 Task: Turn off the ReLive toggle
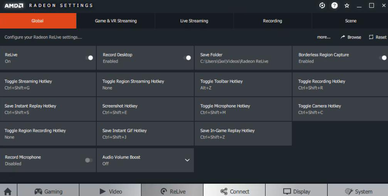point(89,58)
